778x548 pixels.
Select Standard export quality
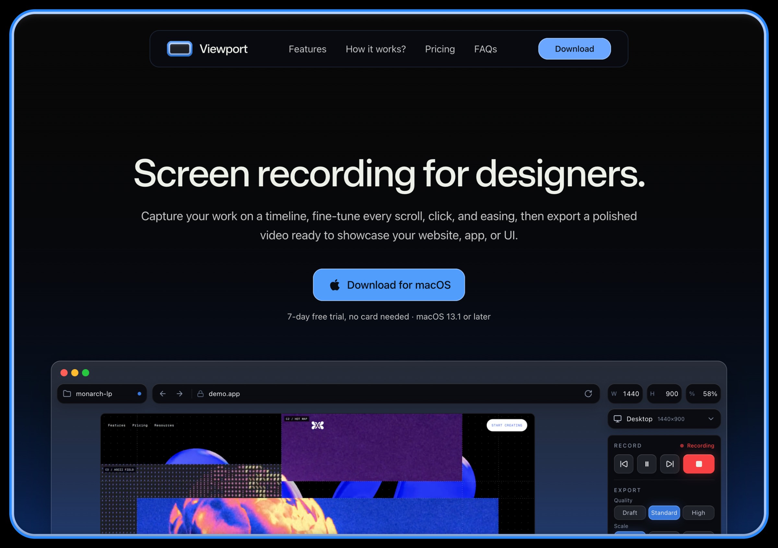click(664, 513)
